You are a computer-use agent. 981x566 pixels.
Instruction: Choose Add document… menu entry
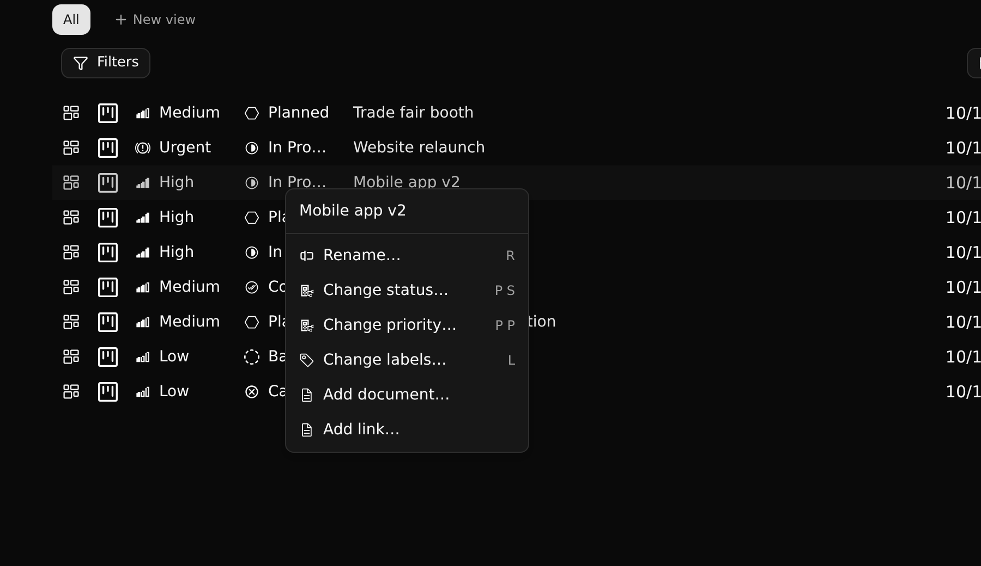click(407, 395)
